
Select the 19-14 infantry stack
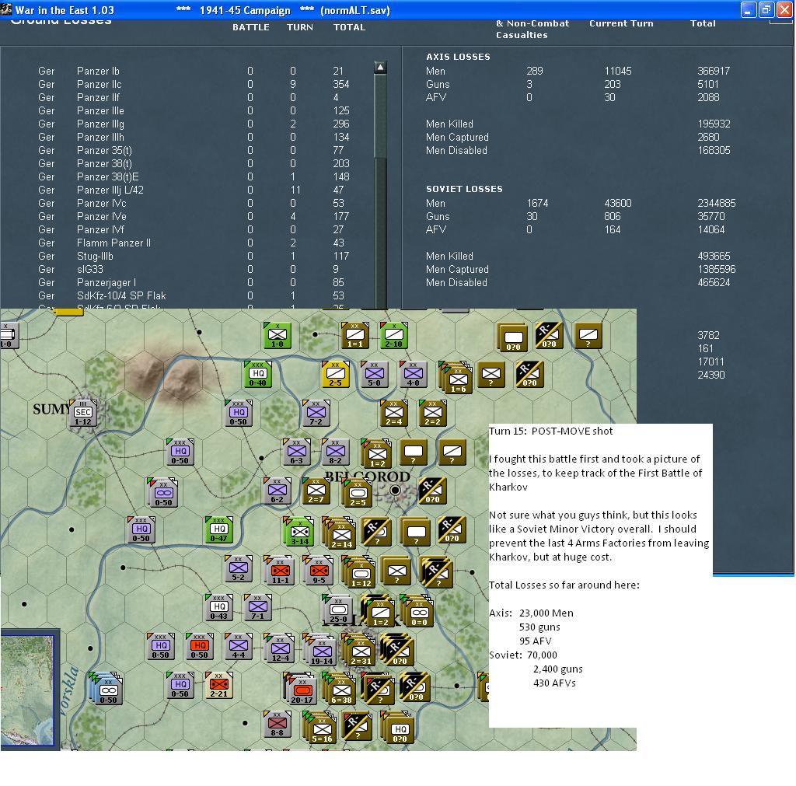(319, 650)
